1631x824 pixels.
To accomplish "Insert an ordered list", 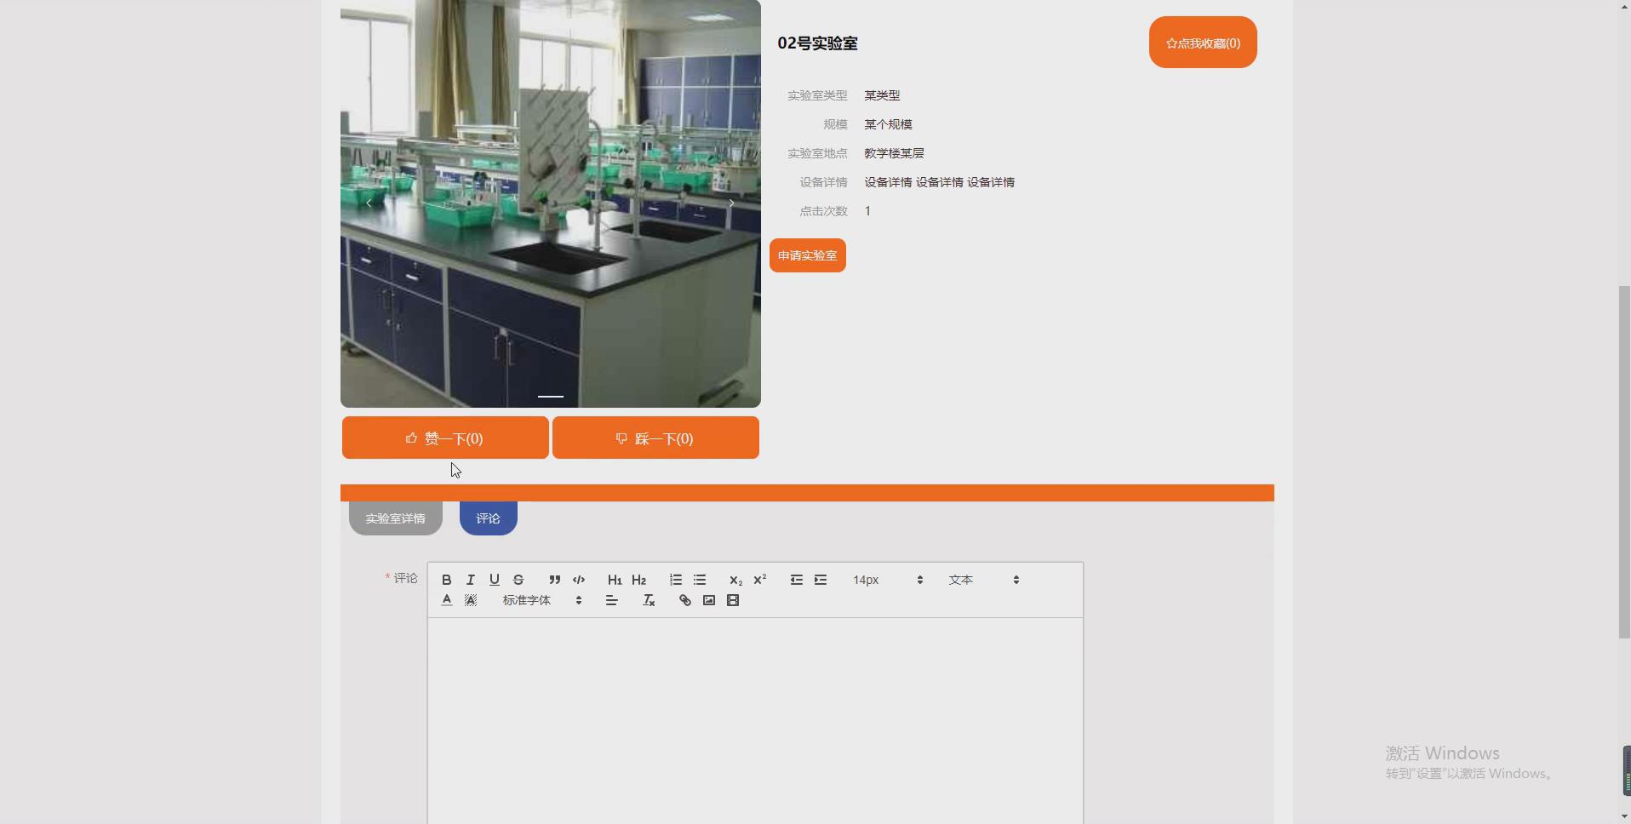I will pyautogui.click(x=675, y=580).
